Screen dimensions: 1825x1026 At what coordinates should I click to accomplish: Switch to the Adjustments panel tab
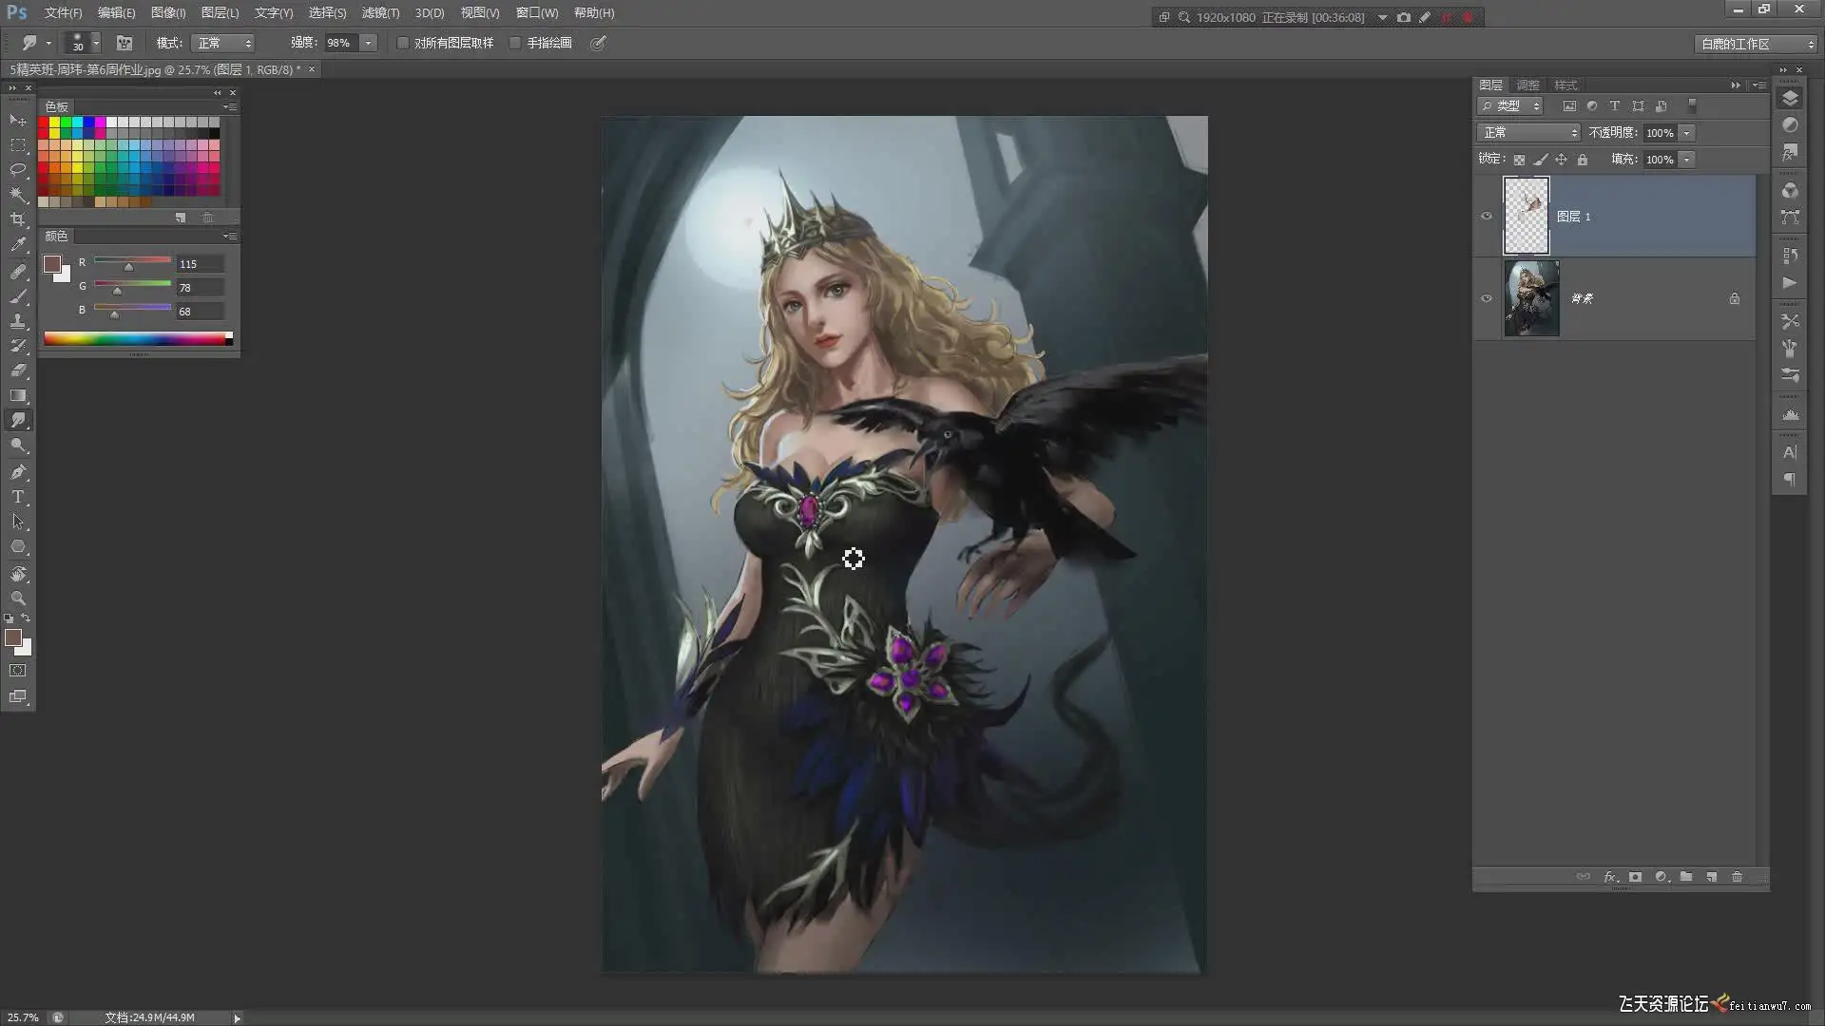[x=1527, y=85]
